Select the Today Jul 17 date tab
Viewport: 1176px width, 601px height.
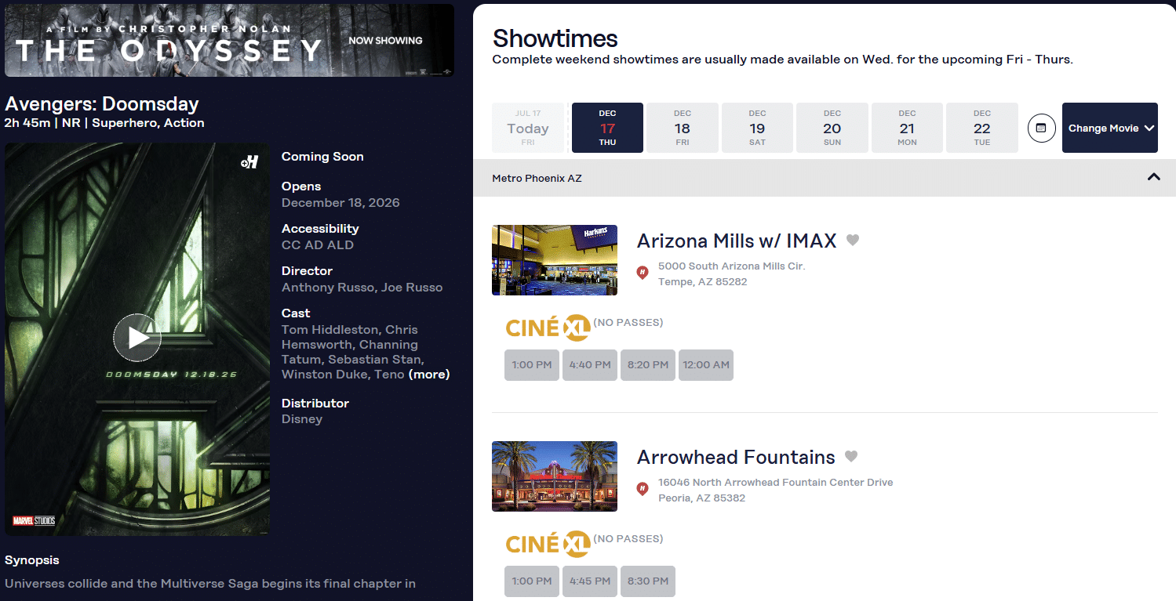[528, 128]
